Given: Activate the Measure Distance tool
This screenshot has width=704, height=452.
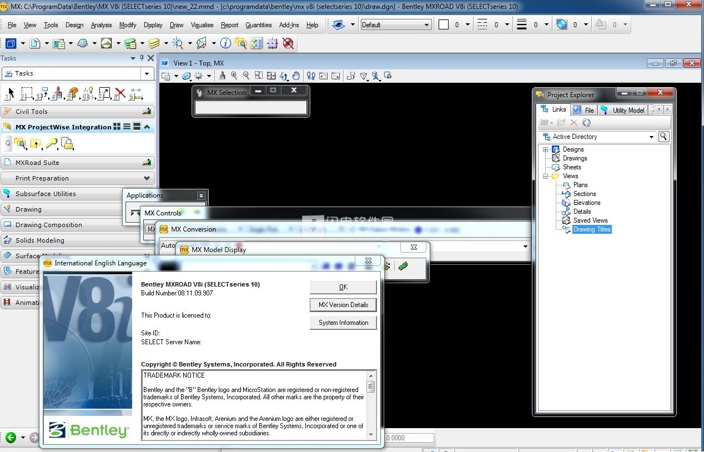Looking at the screenshot, I should [135, 93].
